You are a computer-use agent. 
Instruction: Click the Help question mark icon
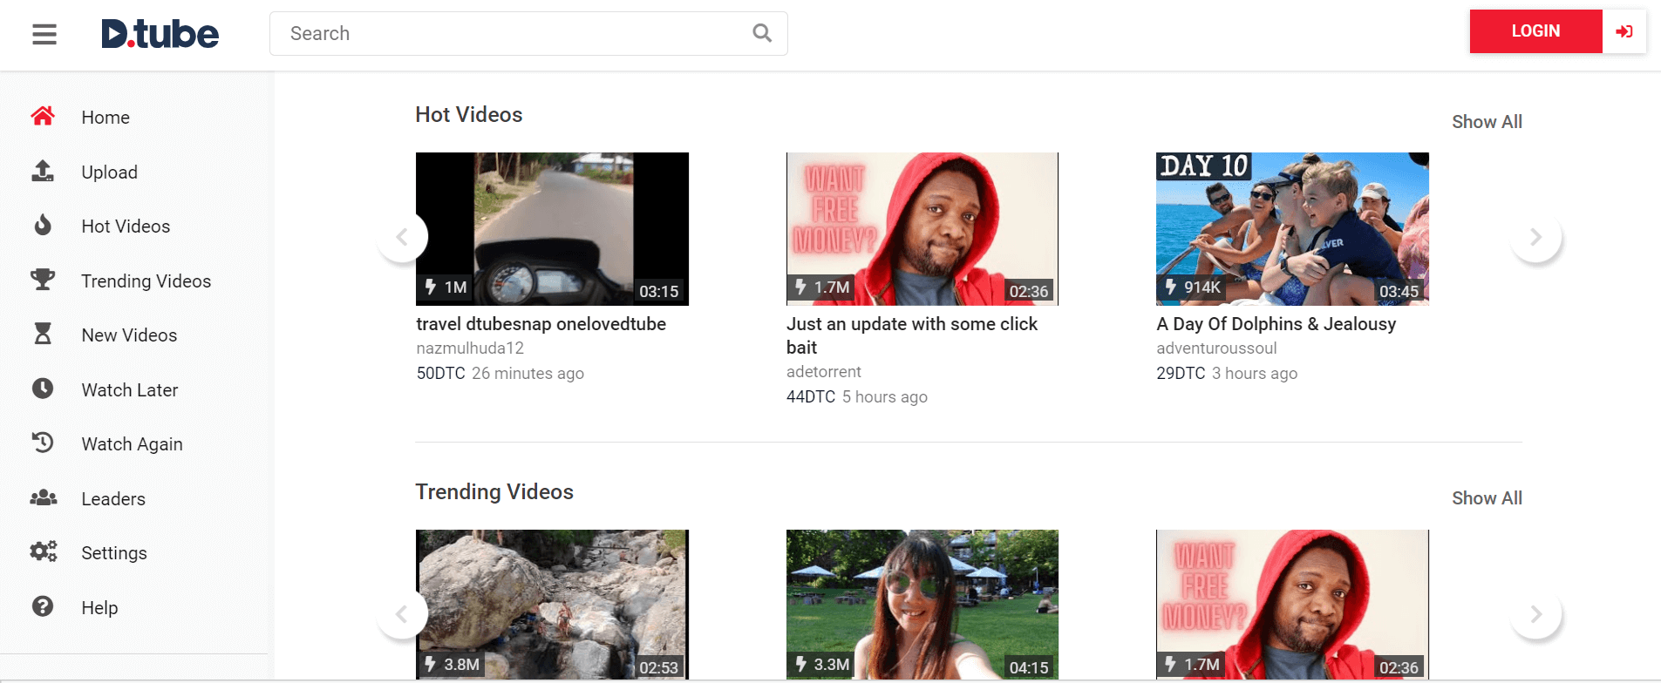43,606
